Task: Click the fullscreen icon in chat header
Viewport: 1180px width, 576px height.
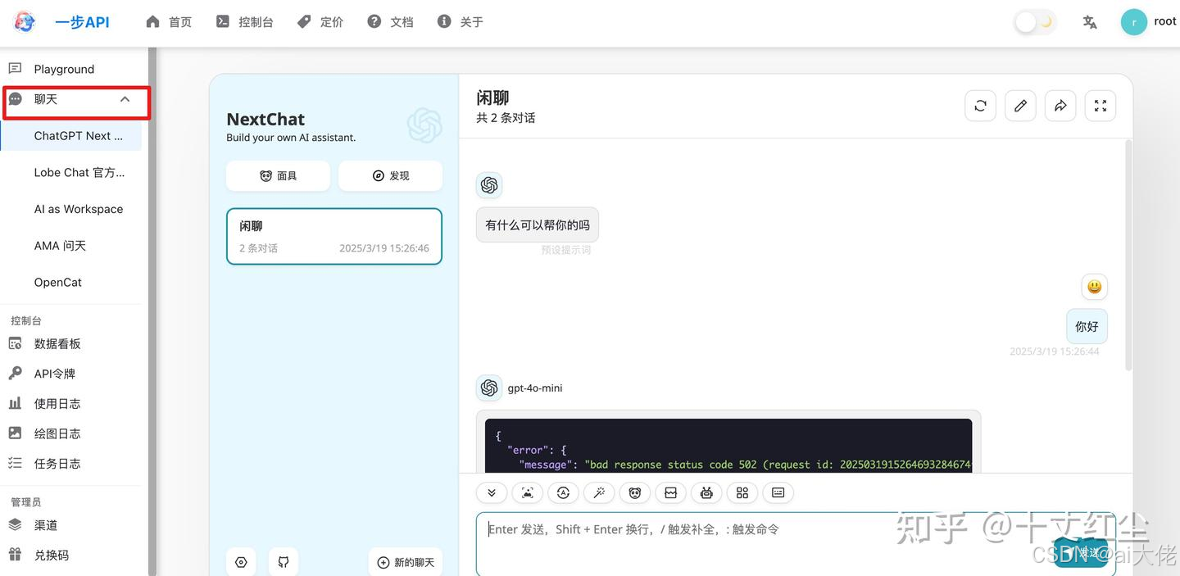Action: (x=1101, y=106)
